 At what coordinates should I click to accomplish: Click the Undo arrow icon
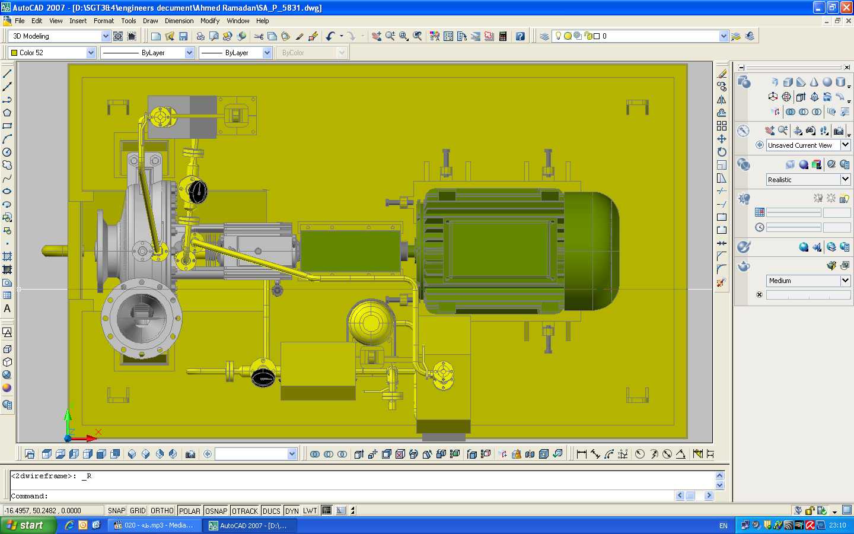click(x=331, y=36)
